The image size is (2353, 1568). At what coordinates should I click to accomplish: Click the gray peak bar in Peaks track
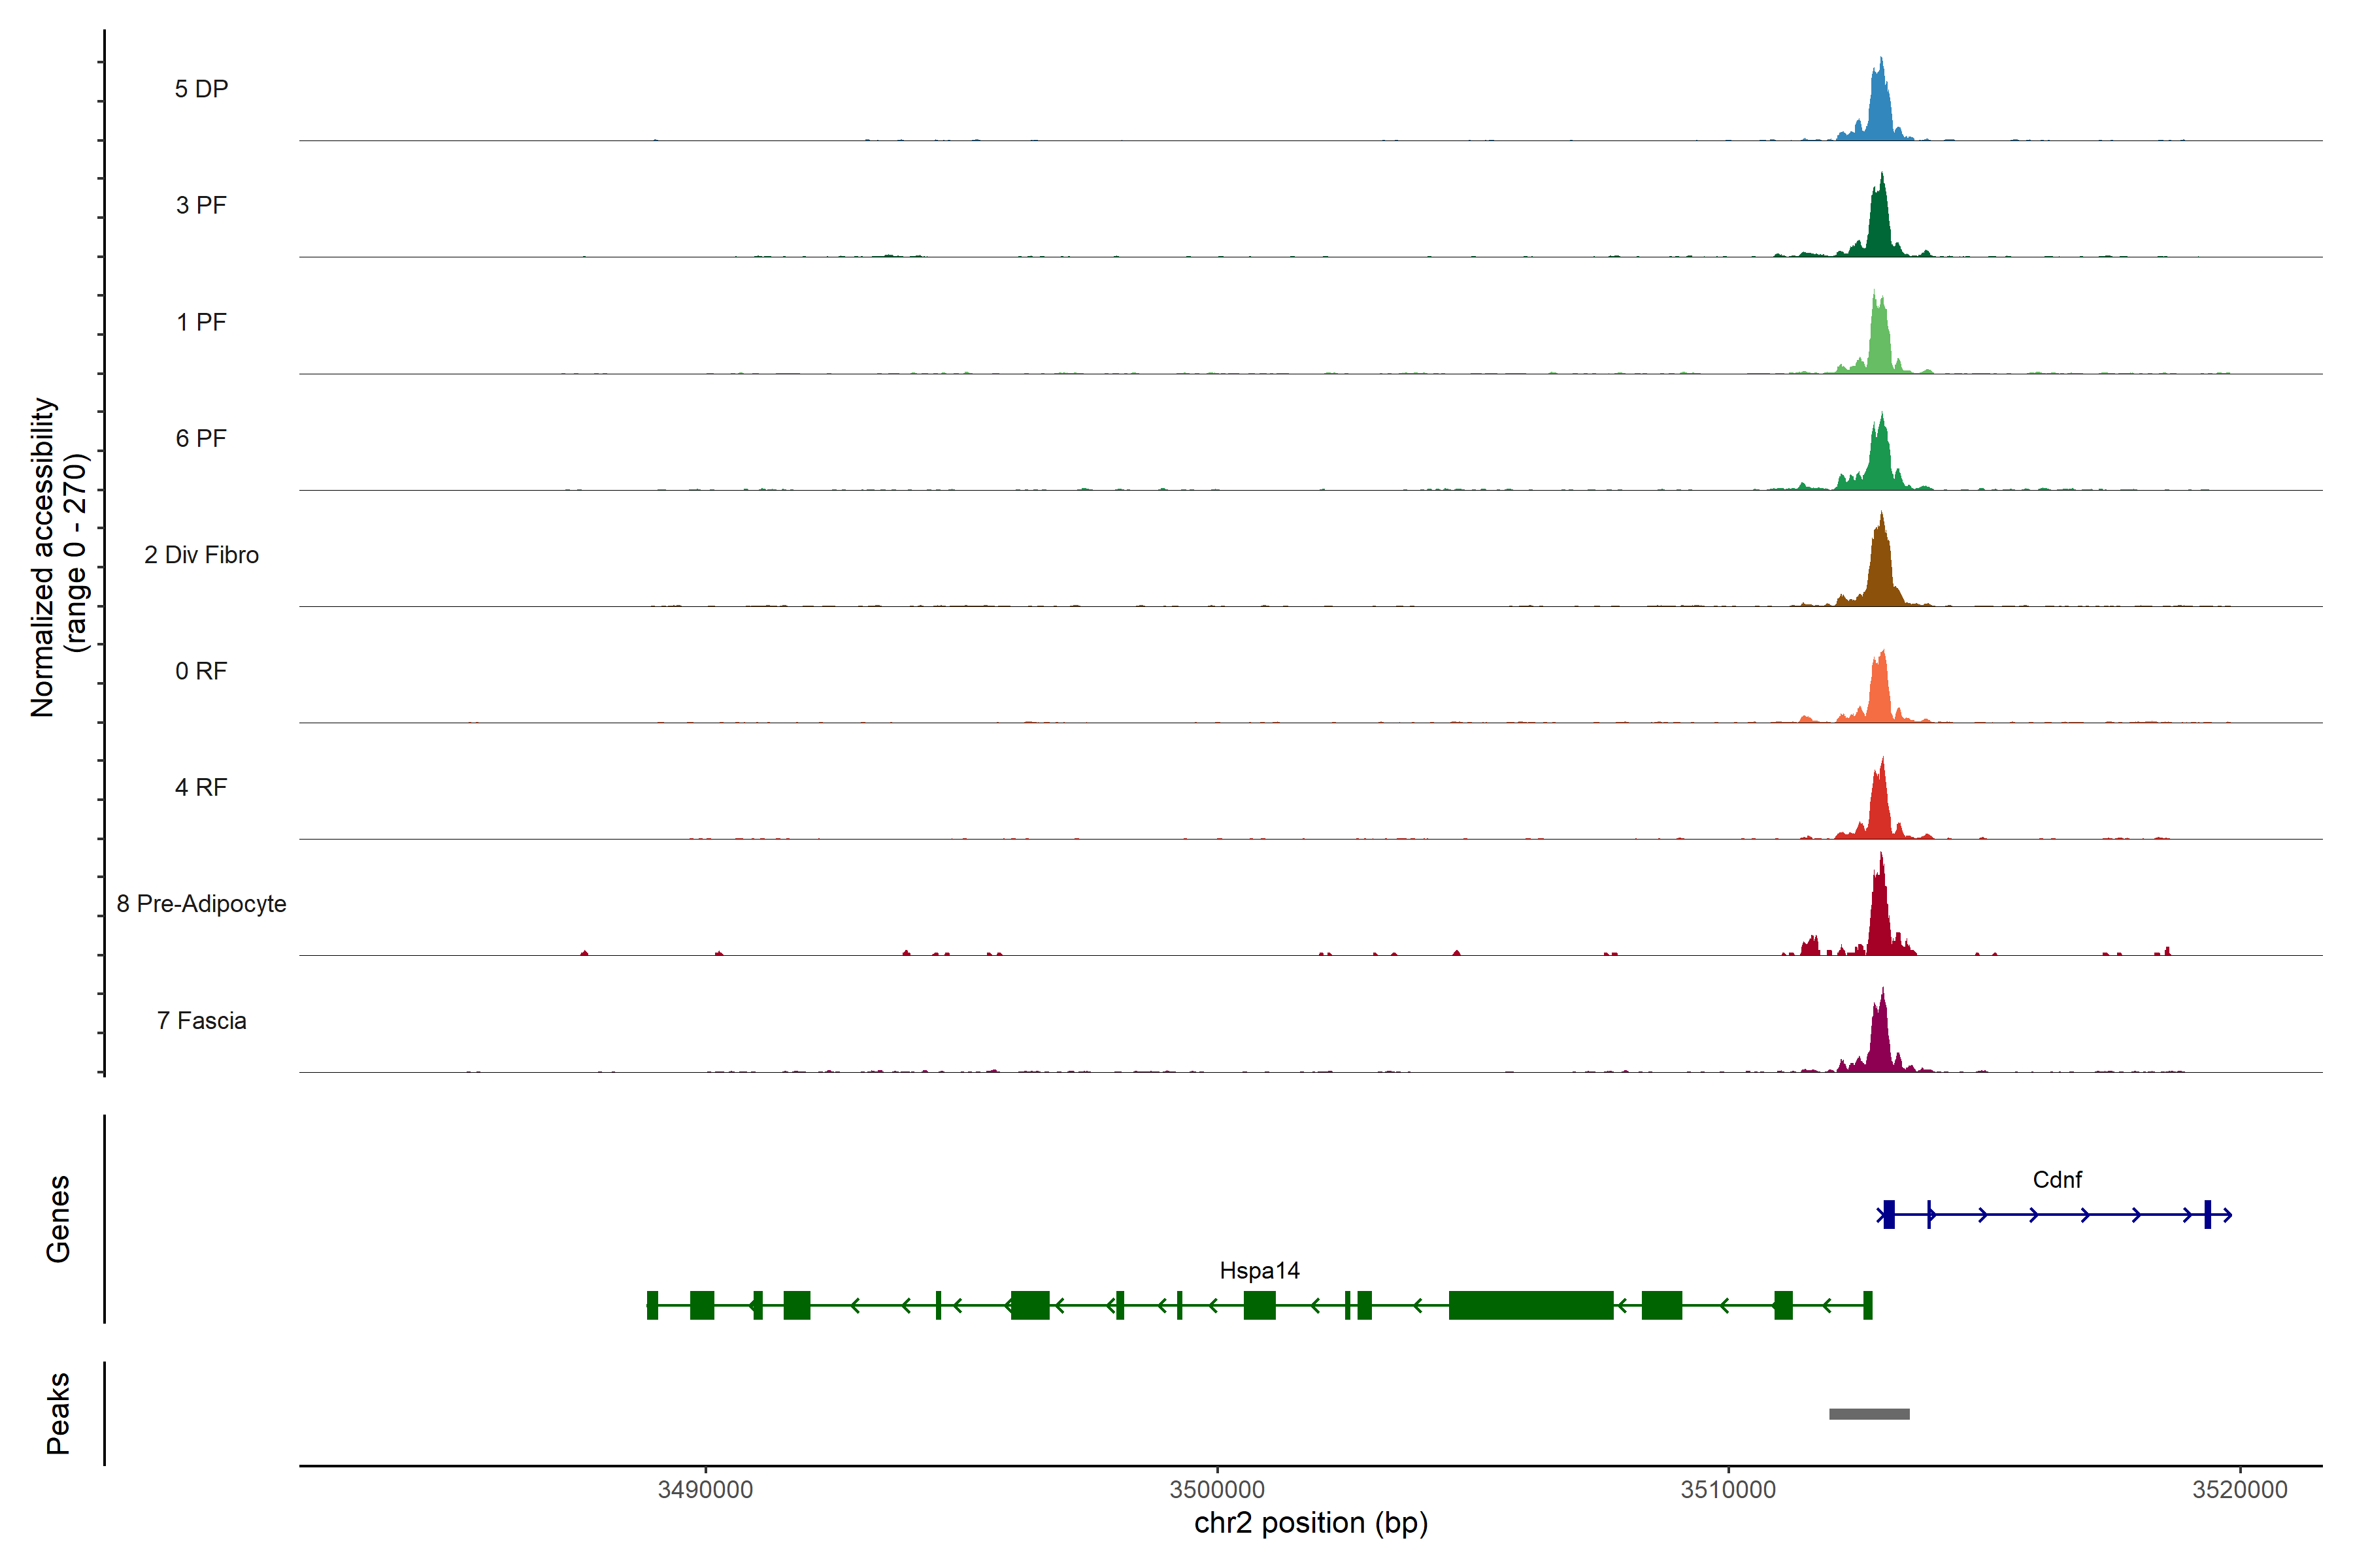[x=1869, y=1414]
